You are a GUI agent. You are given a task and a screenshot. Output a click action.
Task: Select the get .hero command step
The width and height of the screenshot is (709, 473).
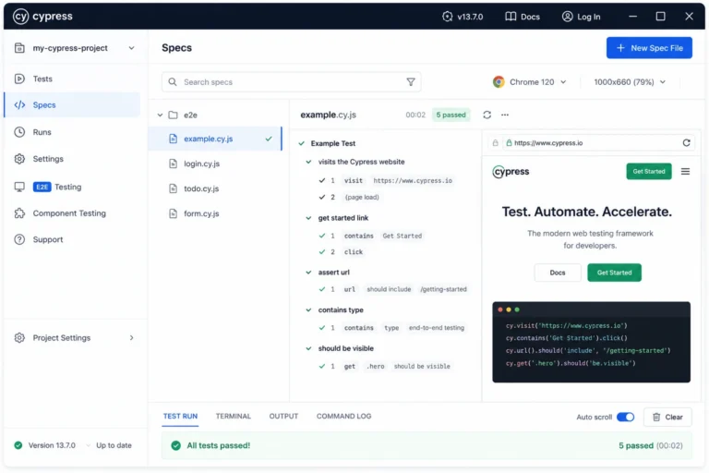coord(385,366)
